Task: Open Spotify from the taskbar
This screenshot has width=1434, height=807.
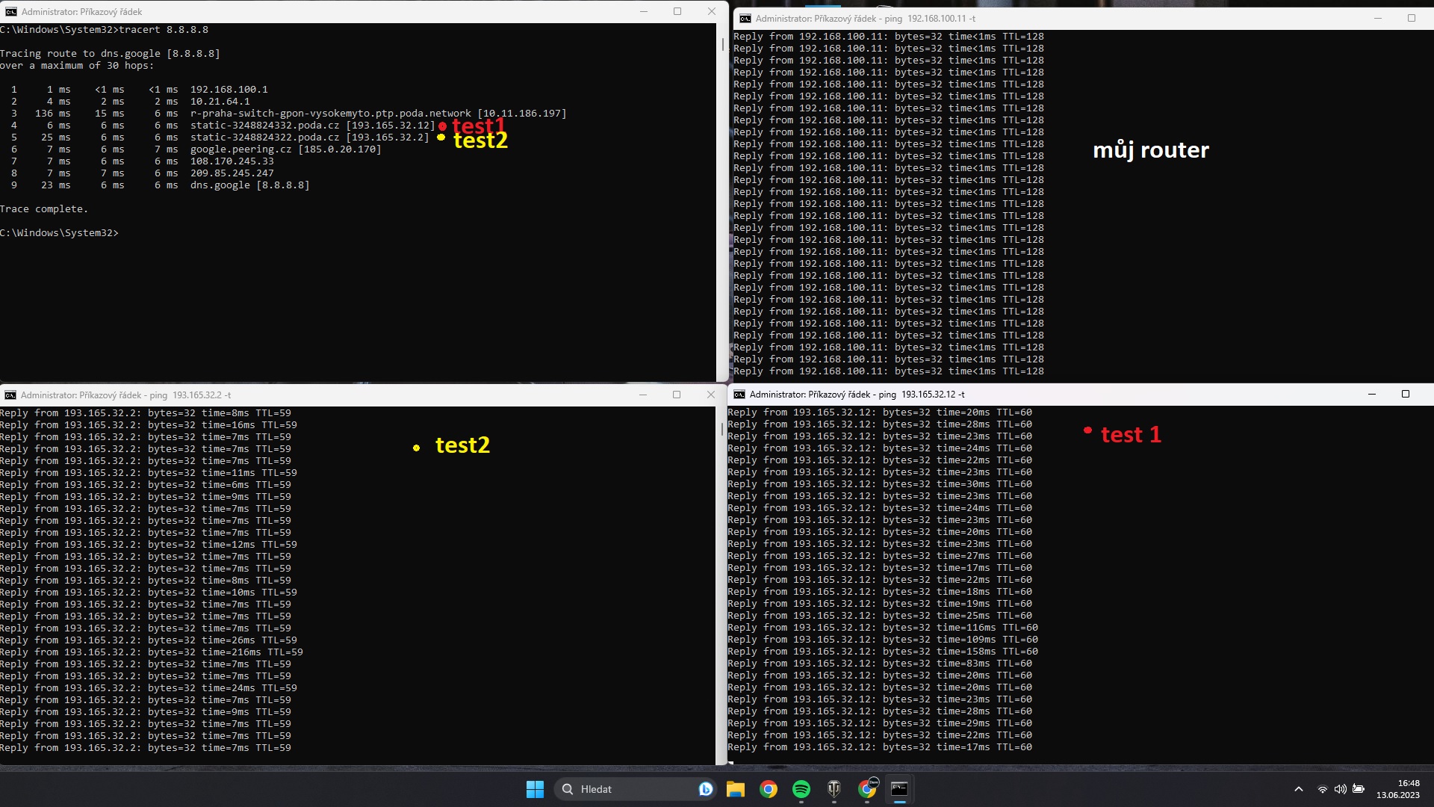Action: point(801,789)
